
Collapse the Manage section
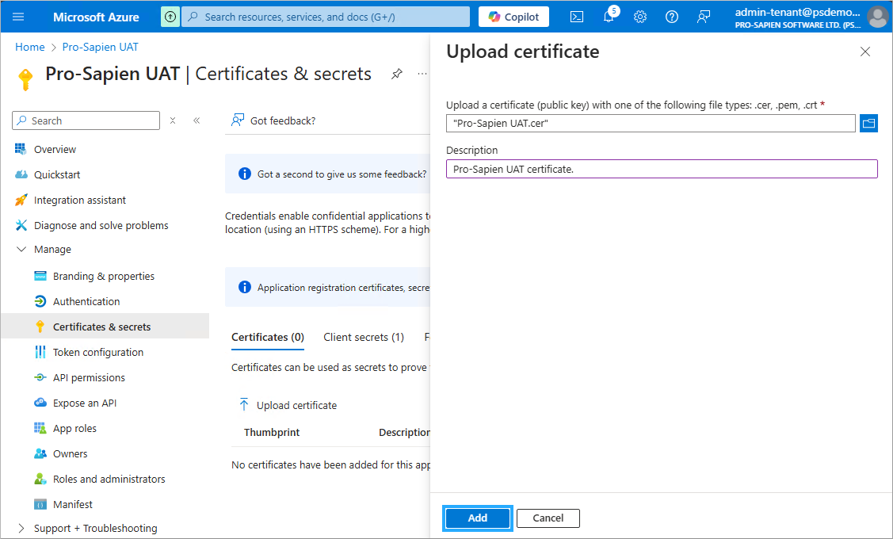pos(21,250)
